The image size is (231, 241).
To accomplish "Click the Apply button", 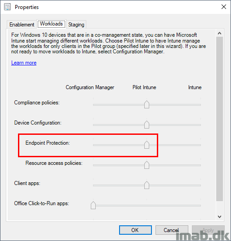I will point(208,230).
